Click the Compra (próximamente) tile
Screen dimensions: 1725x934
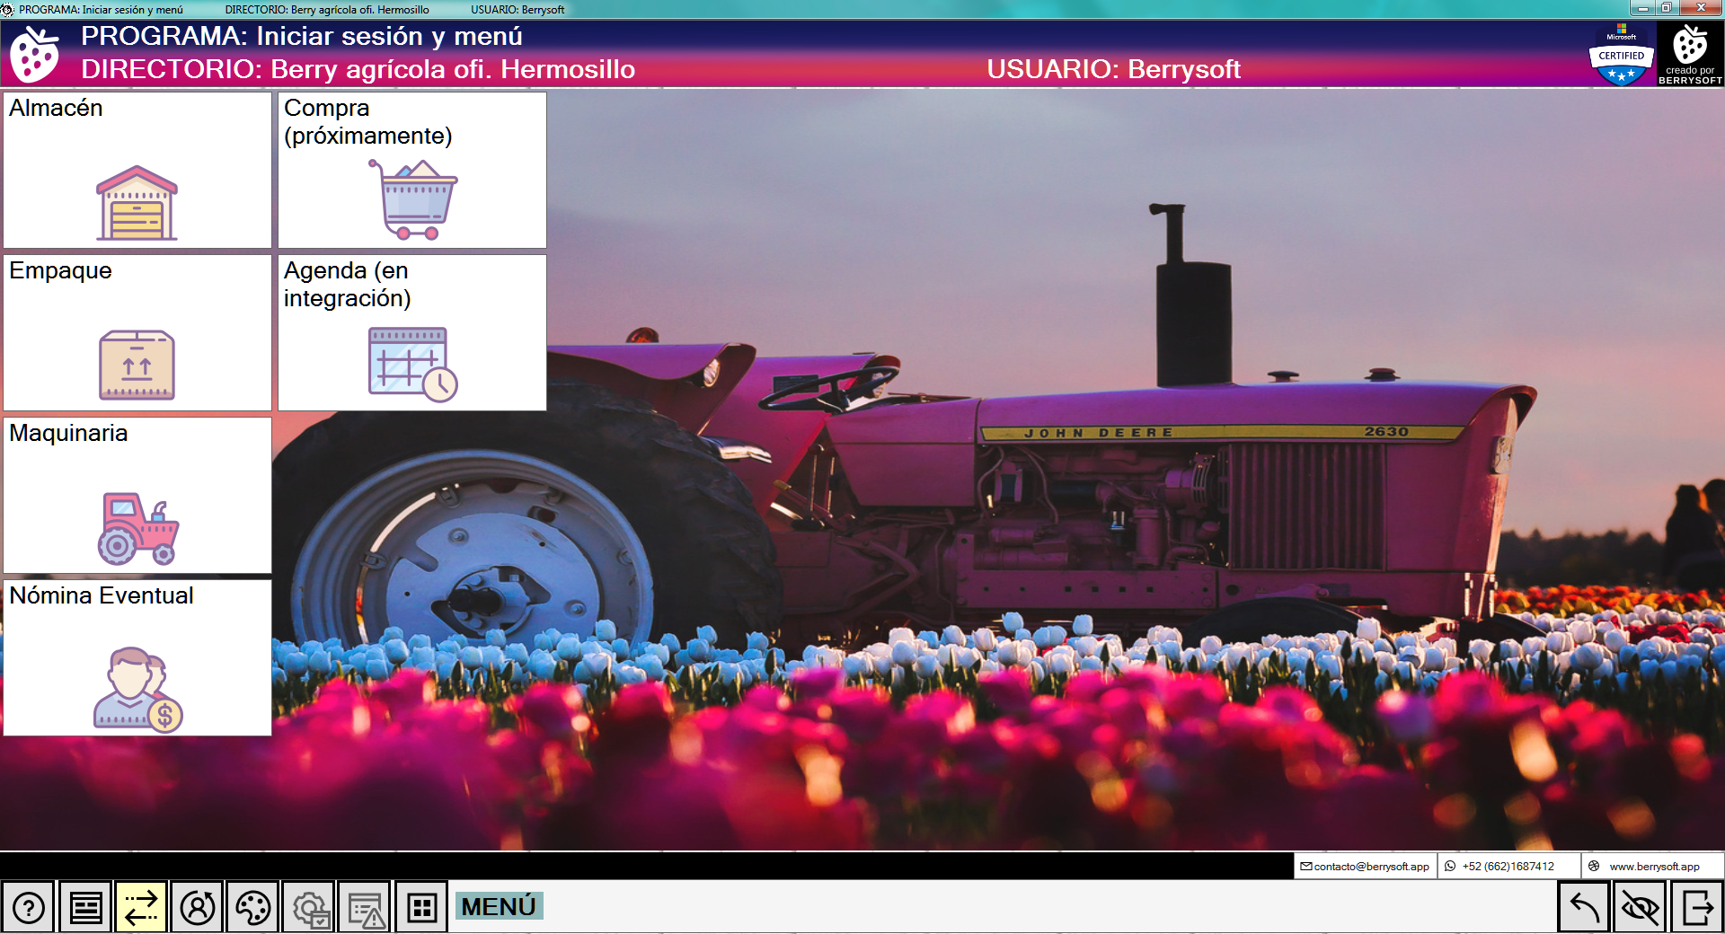411,171
